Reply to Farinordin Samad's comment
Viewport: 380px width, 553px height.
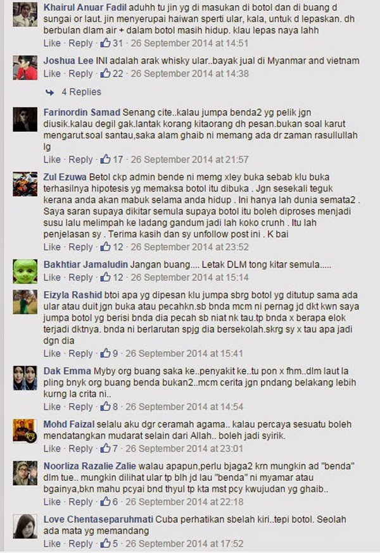(x=80, y=159)
